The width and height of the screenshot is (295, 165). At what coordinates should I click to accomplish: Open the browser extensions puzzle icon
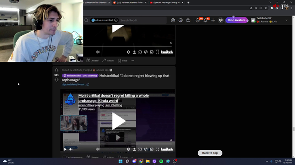click(272, 8)
